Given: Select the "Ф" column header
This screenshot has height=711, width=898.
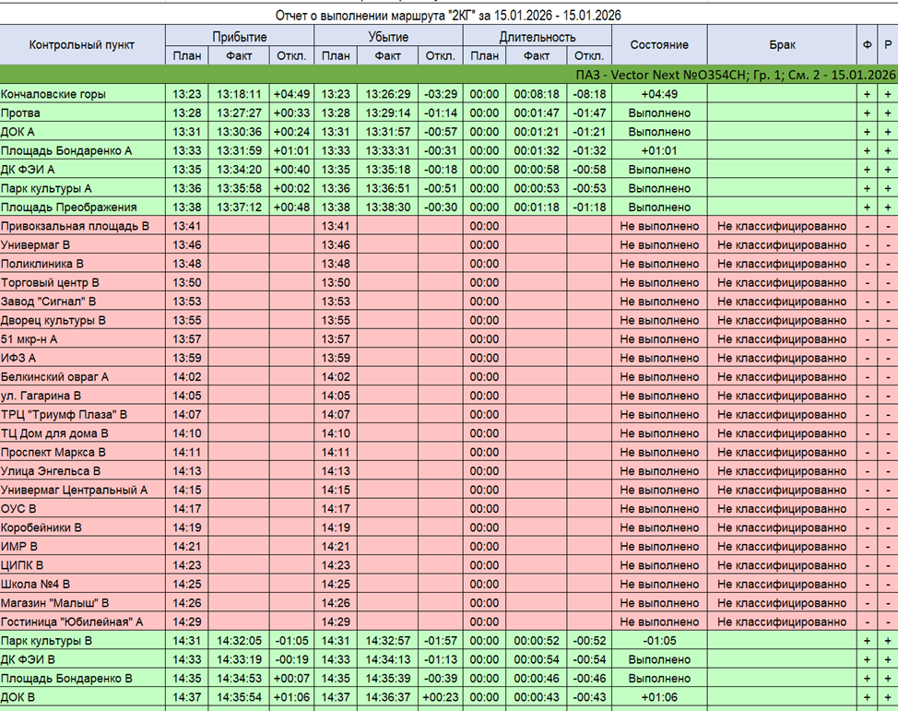Looking at the screenshot, I should (867, 45).
